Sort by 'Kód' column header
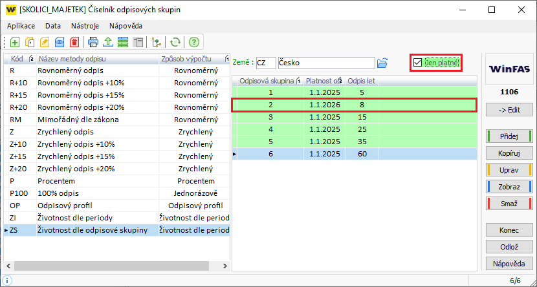Screen dimensions: 537x287 click(17, 59)
